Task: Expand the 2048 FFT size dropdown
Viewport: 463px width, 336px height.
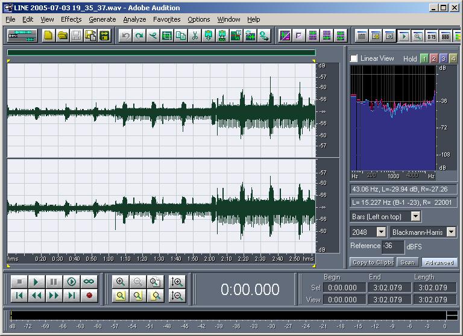Action: click(x=381, y=232)
